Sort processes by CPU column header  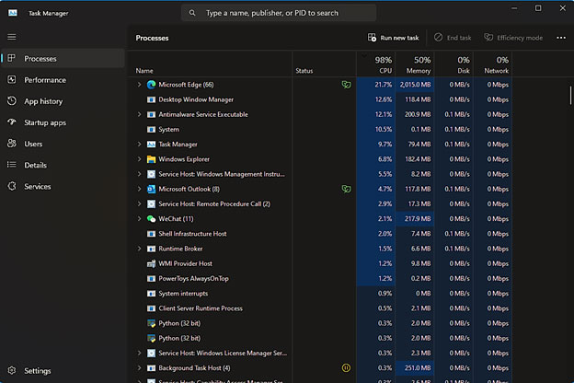376,64
